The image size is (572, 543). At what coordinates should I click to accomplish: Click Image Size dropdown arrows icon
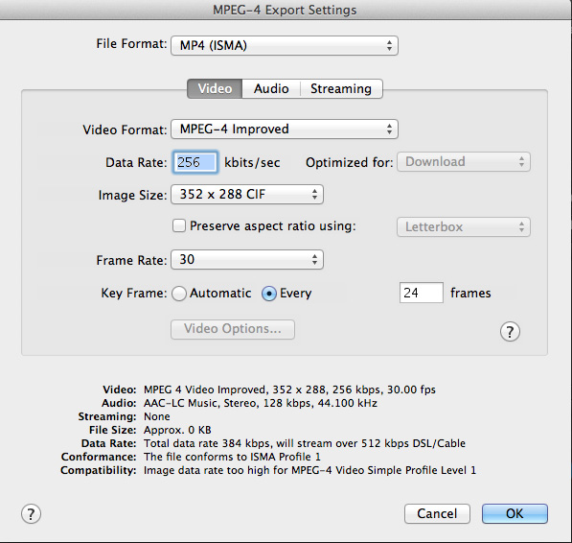(x=314, y=194)
